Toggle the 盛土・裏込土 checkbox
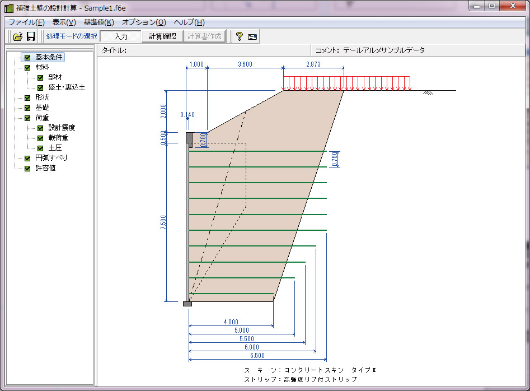This screenshot has height=391, width=530. pyautogui.click(x=40, y=88)
